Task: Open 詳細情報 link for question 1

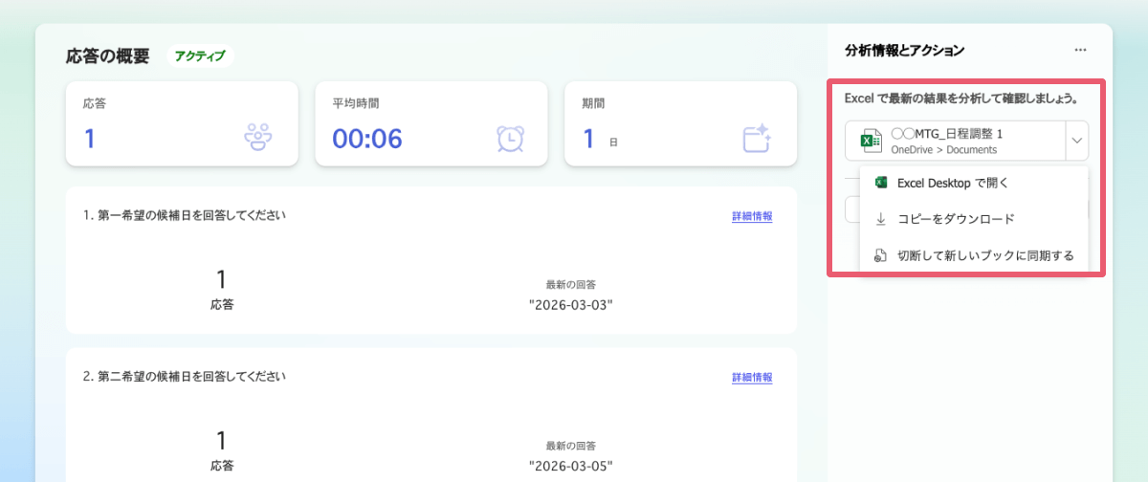Action: point(752,216)
